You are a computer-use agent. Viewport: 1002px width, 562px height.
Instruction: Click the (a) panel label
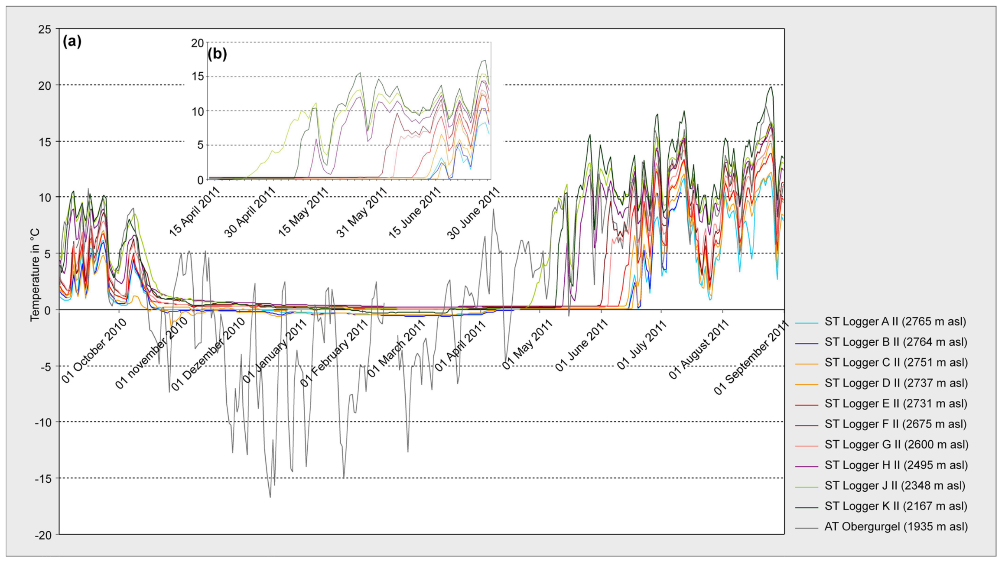point(72,42)
